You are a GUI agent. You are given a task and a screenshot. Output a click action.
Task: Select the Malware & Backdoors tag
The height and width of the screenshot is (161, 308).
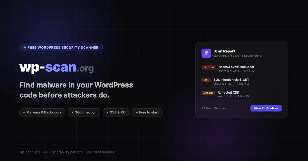point(42,112)
